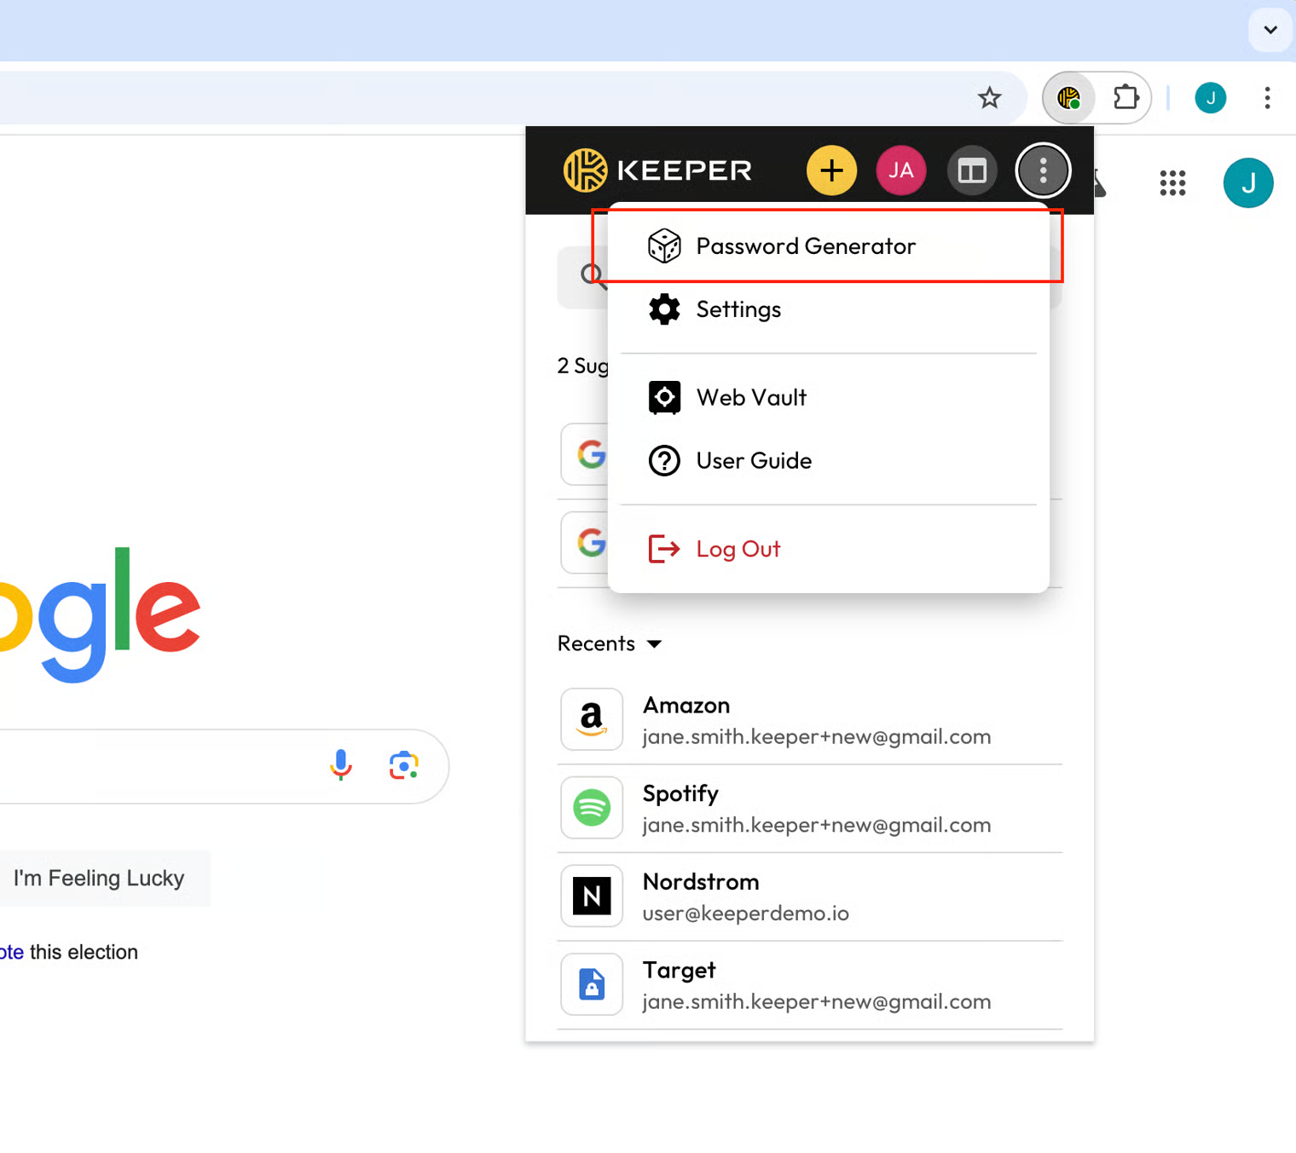The image size is (1296, 1153).
Task: Click the Keeper extension icon in the toolbar
Action: point(1068,98)
